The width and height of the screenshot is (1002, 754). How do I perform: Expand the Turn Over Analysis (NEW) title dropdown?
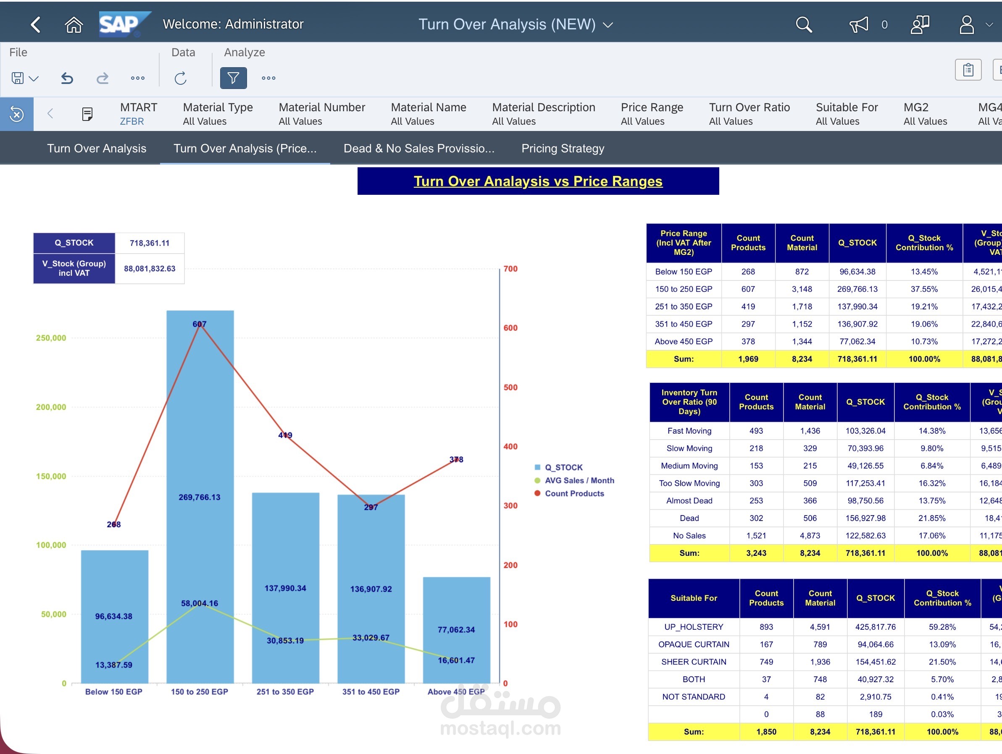point(608,25)
